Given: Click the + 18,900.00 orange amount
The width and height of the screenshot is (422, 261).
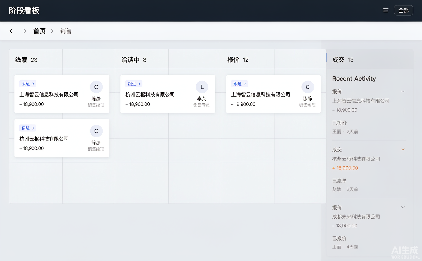Looking at the screenshot, I should [345, 168].
